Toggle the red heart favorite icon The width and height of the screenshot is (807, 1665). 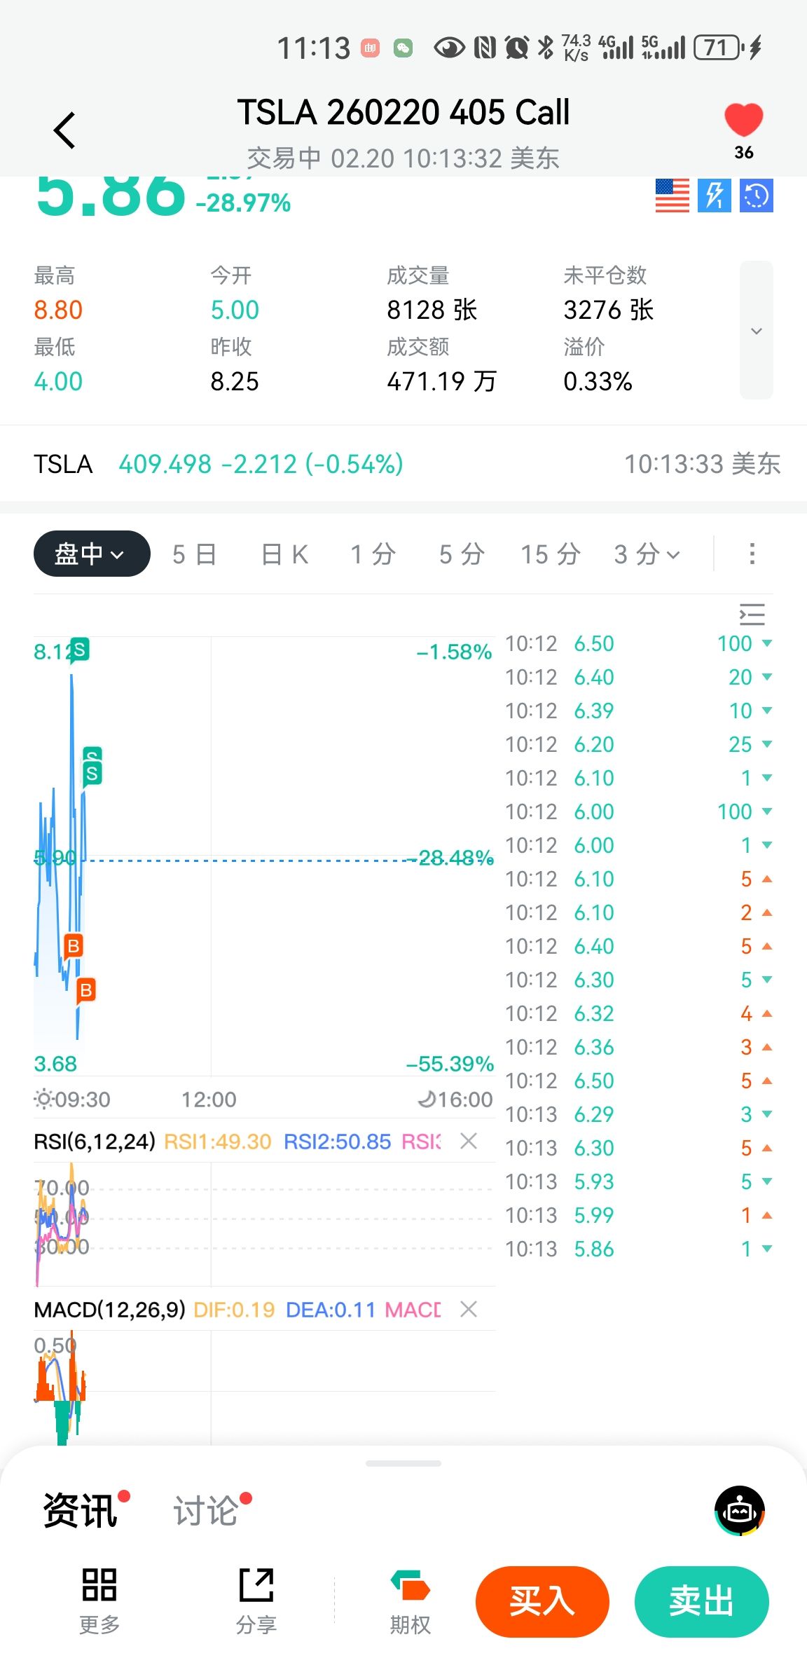pos(743,121)
